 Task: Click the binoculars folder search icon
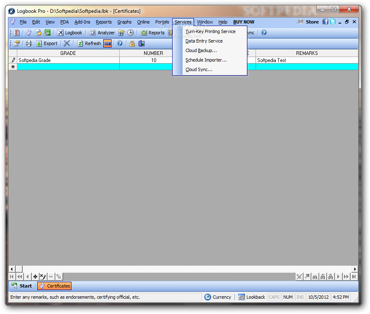pos(121,33)
